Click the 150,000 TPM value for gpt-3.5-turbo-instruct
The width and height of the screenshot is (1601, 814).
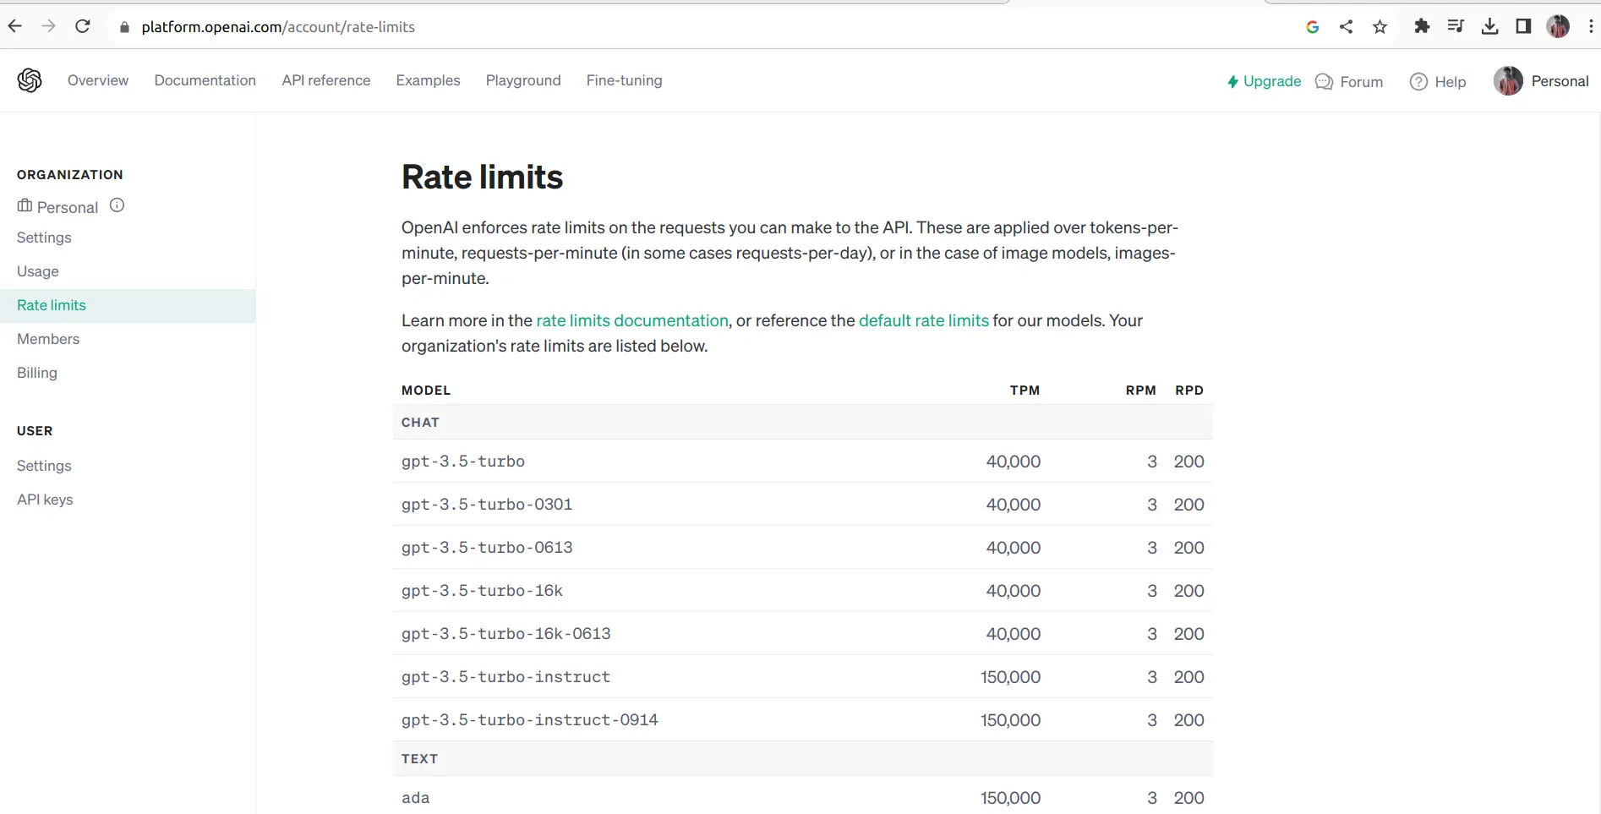1010,677
